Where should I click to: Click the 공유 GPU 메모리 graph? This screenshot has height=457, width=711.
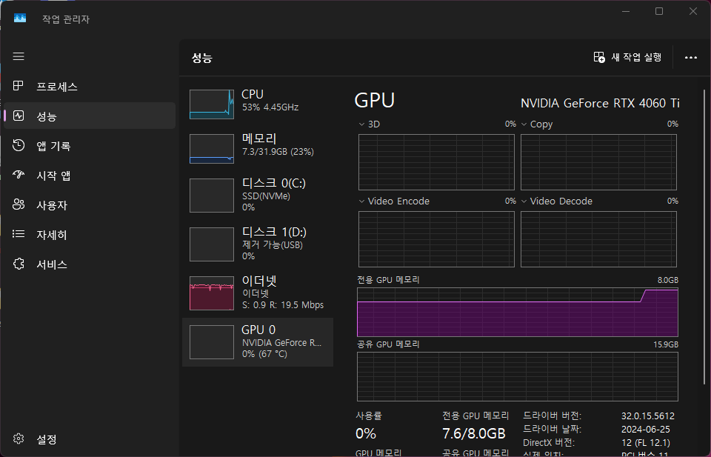pyautogui.click(x=518, y=377)
